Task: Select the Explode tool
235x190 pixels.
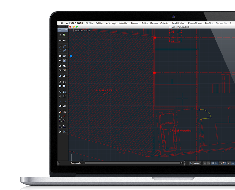Action: pos(60,76)
